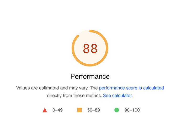This screenshot has width=181, height=122.
Task: Click the 'Performance' heading
Action: [x=90, y=76]
